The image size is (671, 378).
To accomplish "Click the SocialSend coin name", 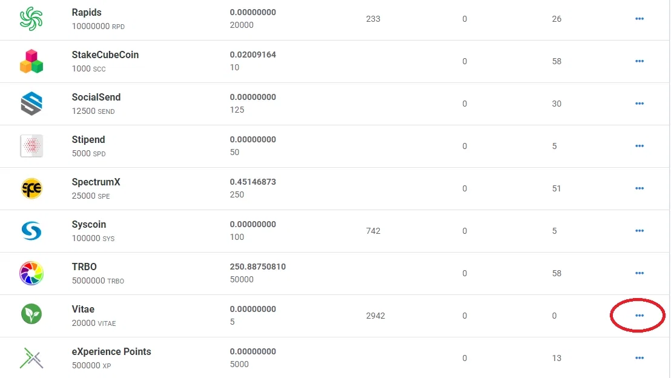I will (96, 97).
